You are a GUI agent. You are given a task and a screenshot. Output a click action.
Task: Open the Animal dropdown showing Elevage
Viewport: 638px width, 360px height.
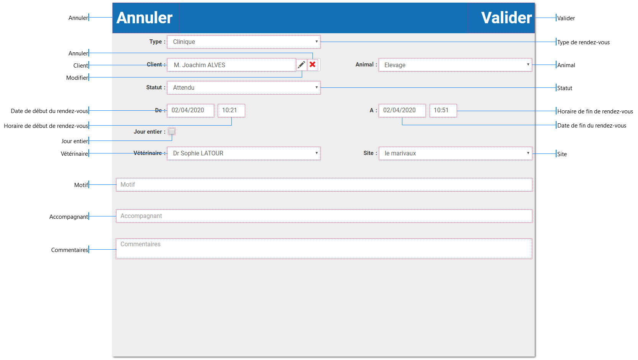455,65
